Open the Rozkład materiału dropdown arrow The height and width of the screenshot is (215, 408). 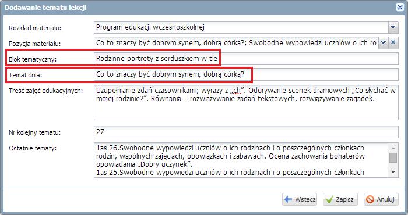(393, 27)
